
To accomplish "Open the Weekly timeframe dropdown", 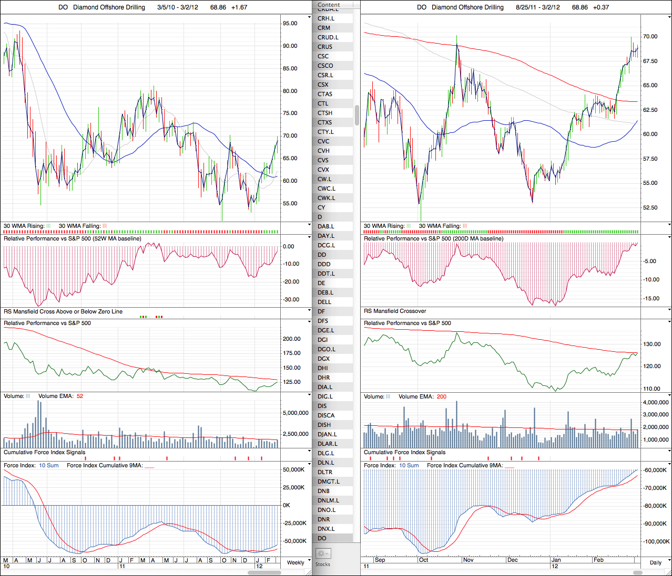I will (296, 562).
